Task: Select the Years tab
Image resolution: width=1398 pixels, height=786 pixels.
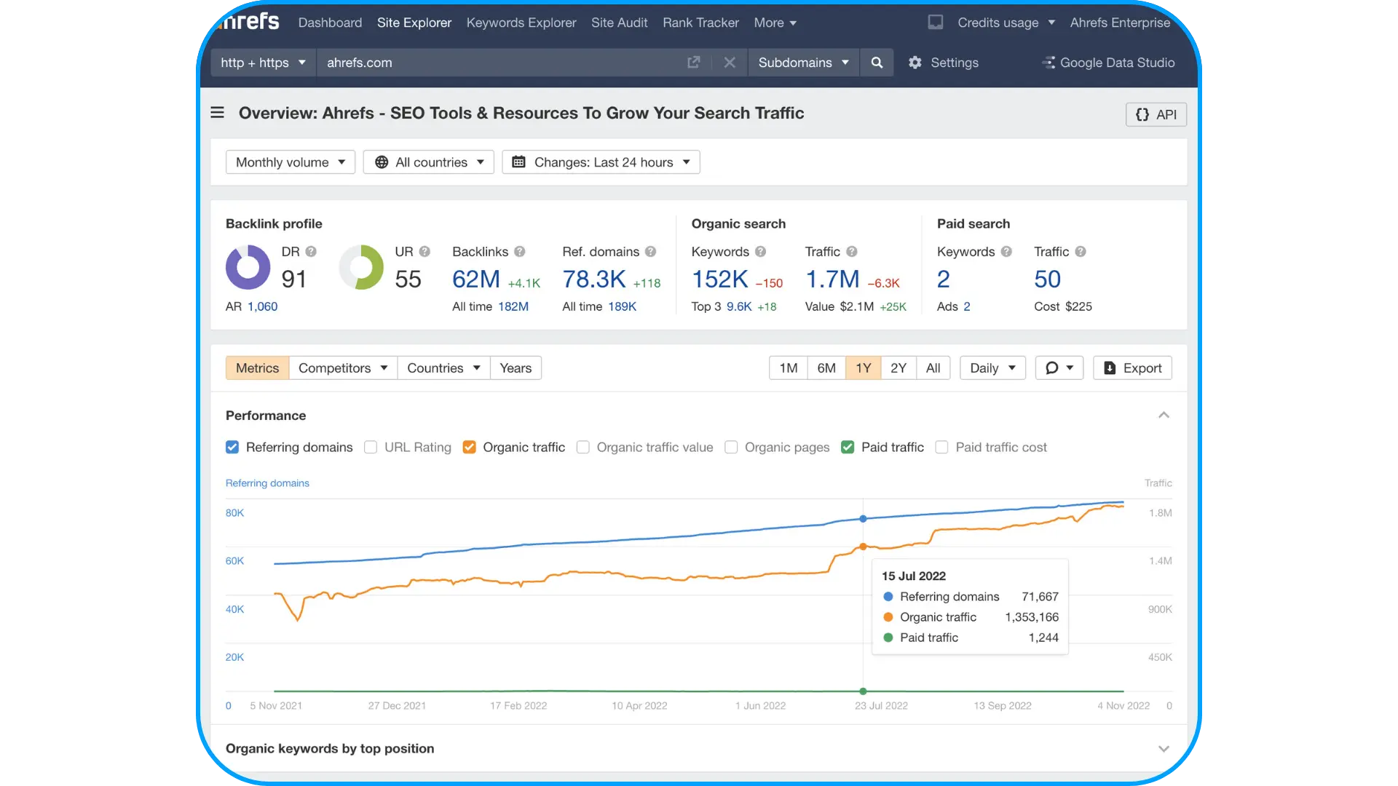Action: (x=516, y=368)
